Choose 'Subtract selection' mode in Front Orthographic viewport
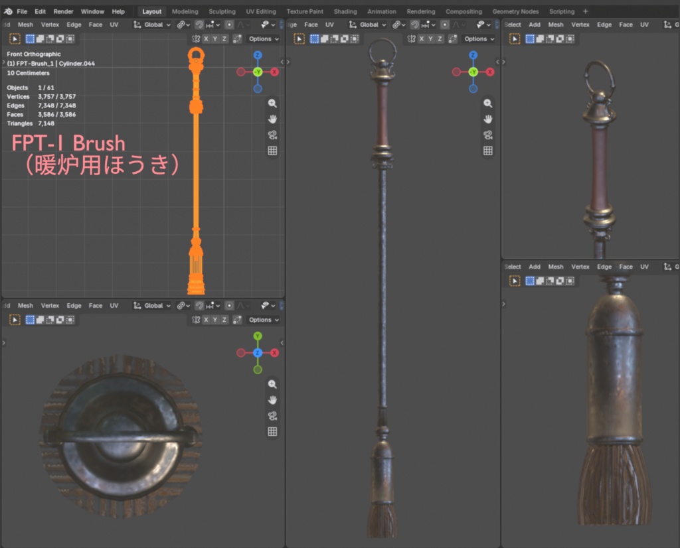Image resolution: width=680 pixels, height=548 pixels. click(x=50, y=39)
